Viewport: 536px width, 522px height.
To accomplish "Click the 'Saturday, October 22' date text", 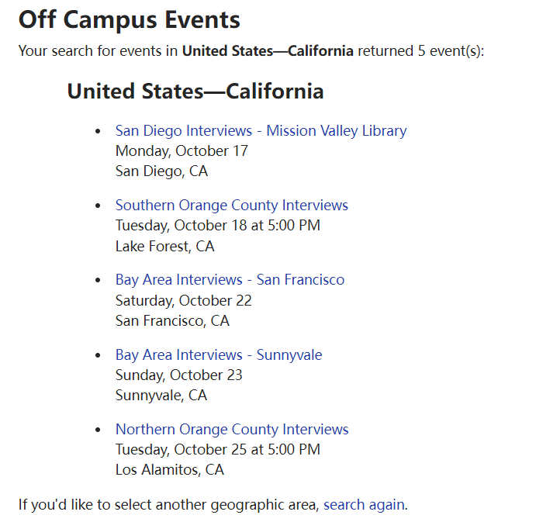I will click(x=183, y=300).
